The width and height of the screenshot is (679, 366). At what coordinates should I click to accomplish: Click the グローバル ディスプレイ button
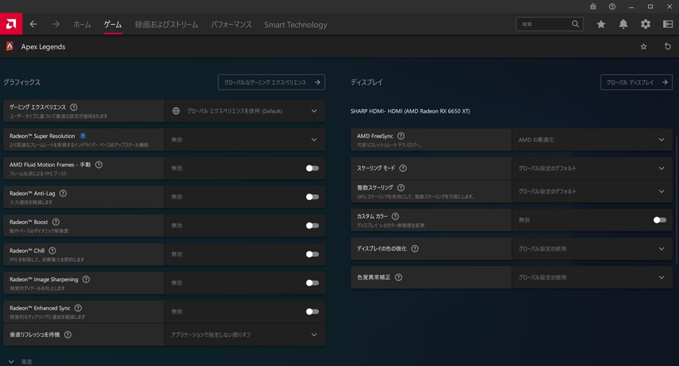coord(635,82)
